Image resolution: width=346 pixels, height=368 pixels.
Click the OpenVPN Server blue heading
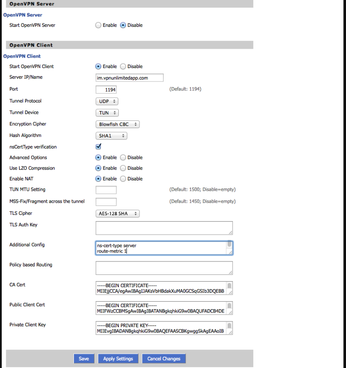(x=22, y=15)
